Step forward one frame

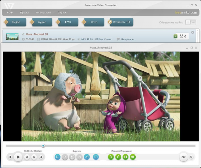(x=34, y=157)
